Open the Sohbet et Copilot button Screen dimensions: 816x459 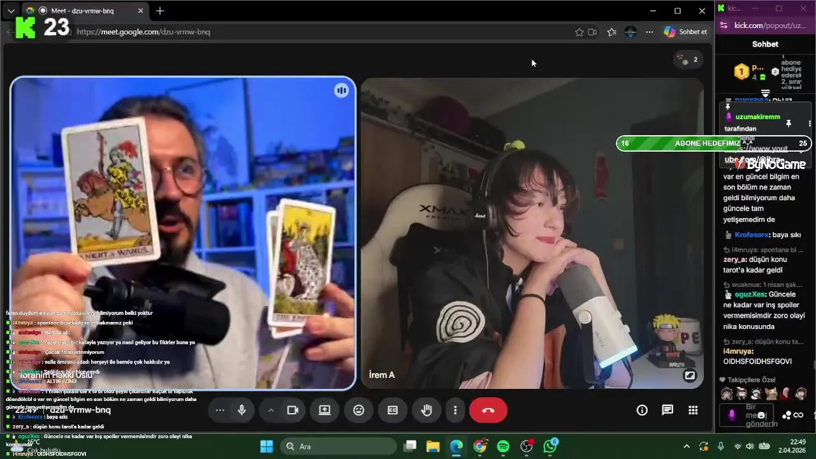[x=686, y=32]
